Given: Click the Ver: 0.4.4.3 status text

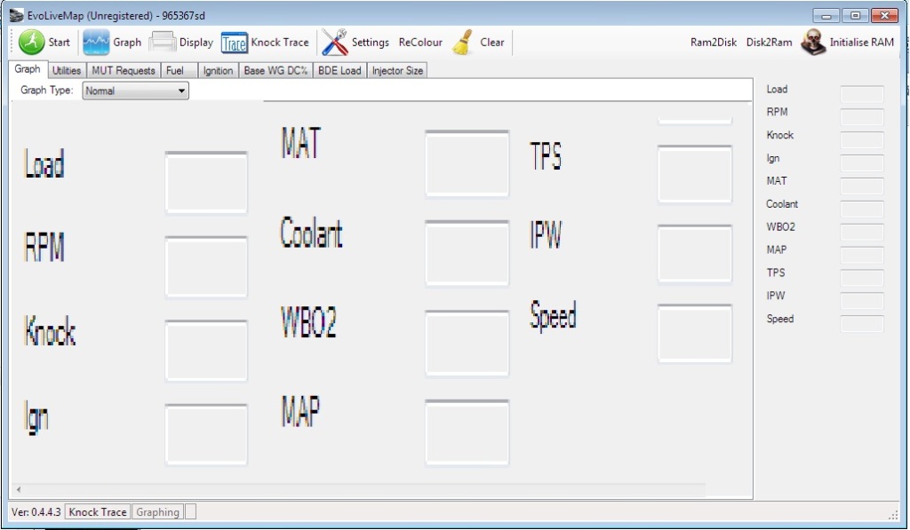Looking at the screenshot, I should pyautogui.click(x=36, y=512).
